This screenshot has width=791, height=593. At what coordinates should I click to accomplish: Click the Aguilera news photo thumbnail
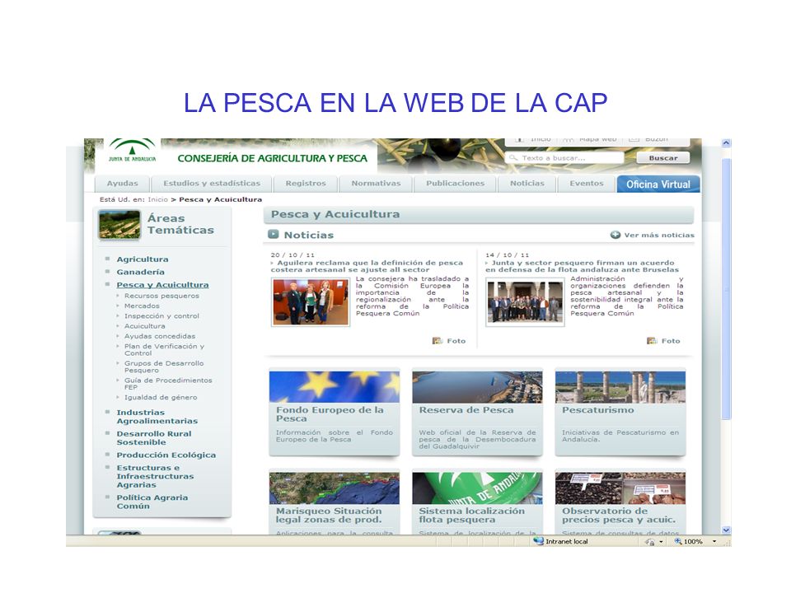[311, 301]
